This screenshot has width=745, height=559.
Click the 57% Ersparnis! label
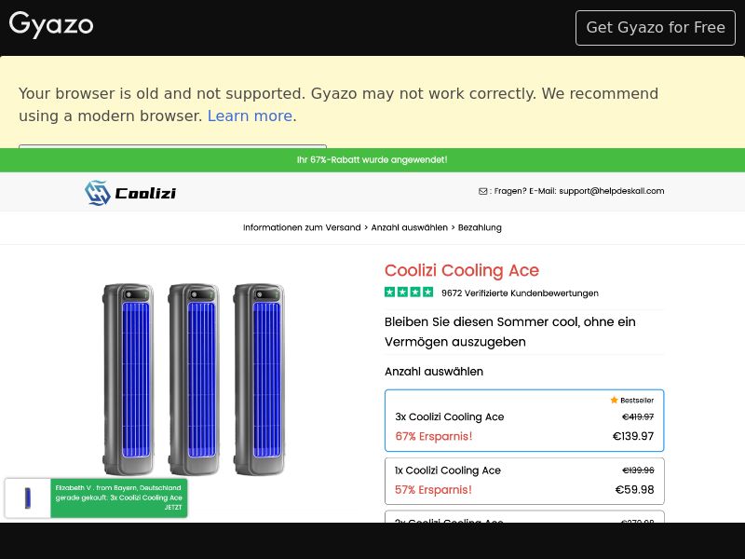(x=433, y=490)
